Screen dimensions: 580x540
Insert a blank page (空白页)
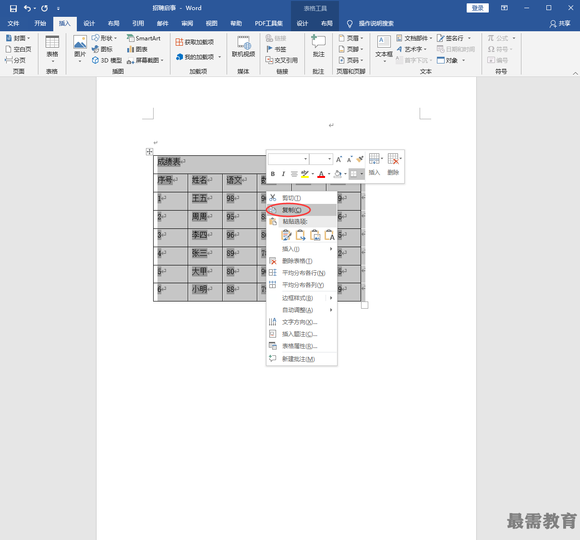[18, 49]
